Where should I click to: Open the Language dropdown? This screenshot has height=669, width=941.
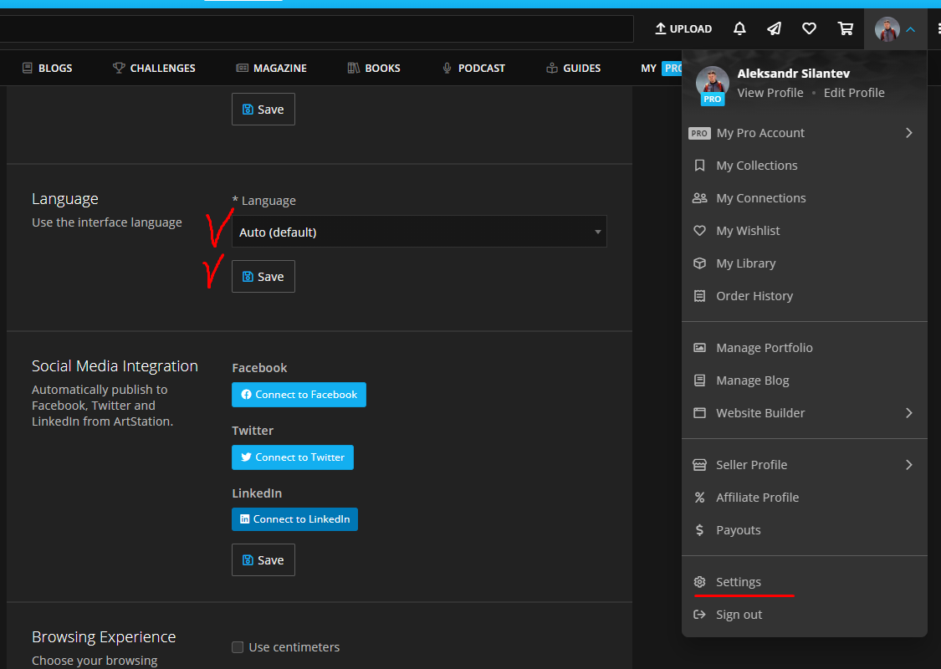coord(419,232)
